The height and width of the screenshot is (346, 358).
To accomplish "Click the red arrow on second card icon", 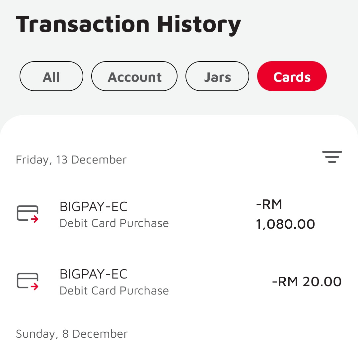I will point(35,287).
